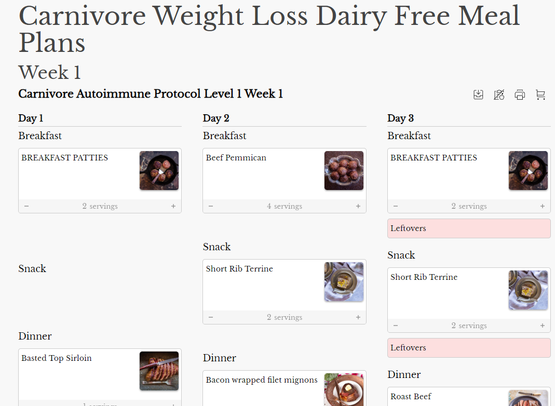Viewport: 555px width, 406px height.
Task: Open the Bacon wrapped filet mignons recipe
Action: click(x=262, y=380)
